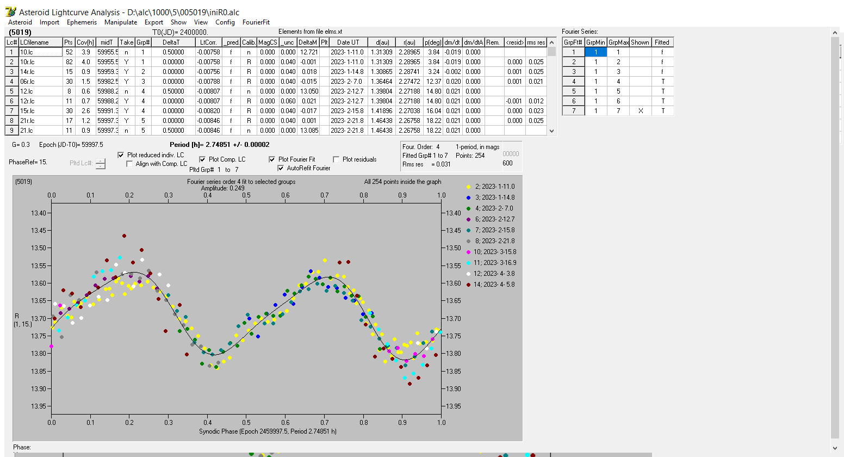Click the Shown column header
Viewport: 844px width, 457px height.
click(x=640, y=42)
